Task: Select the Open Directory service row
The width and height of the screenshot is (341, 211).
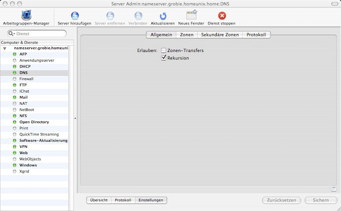Action: tap(34, 122)
